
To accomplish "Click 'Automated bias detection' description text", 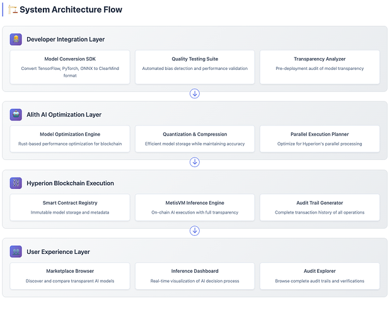I will (195, 69).
